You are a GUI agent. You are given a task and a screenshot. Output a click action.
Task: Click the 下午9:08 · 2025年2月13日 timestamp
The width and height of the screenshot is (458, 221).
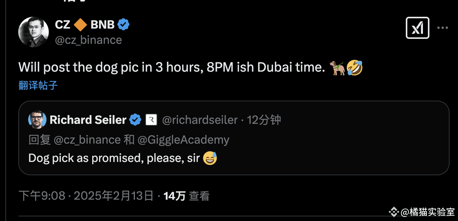[86, 196]
